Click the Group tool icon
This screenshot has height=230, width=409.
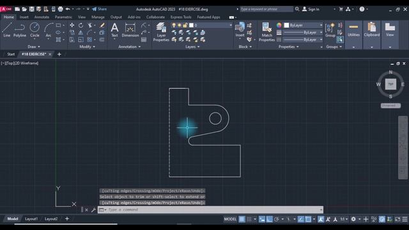(330, 30)
